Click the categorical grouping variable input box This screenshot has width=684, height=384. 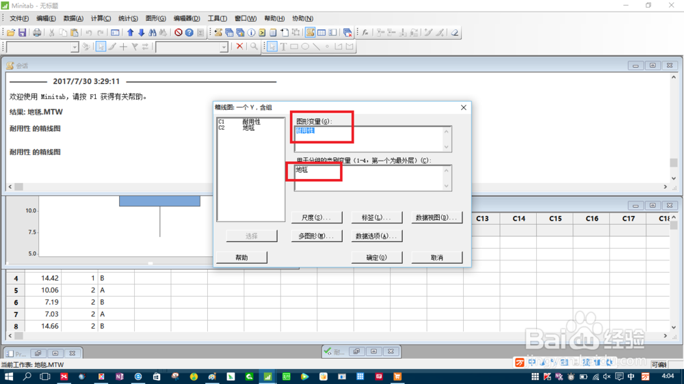pyautogui.click(x=373, y=178)
